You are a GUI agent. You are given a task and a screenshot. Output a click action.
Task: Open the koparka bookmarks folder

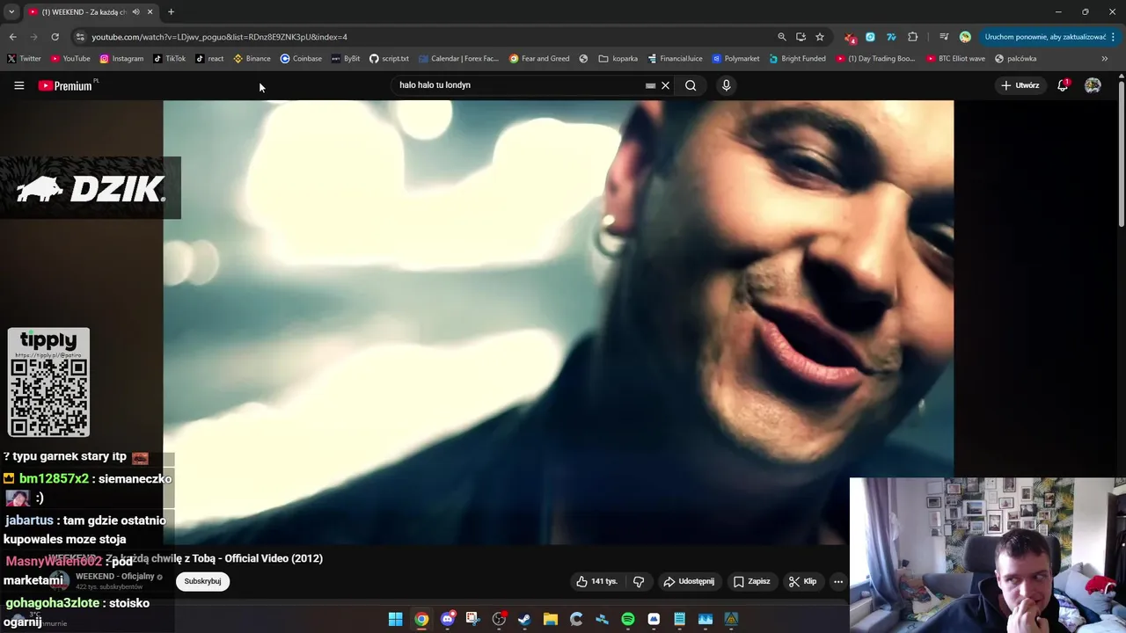point(618,59)
